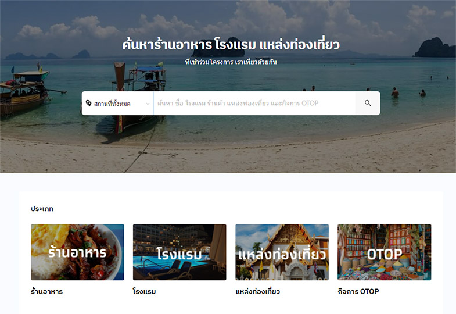Click the location pin icon in search bar

89,103
